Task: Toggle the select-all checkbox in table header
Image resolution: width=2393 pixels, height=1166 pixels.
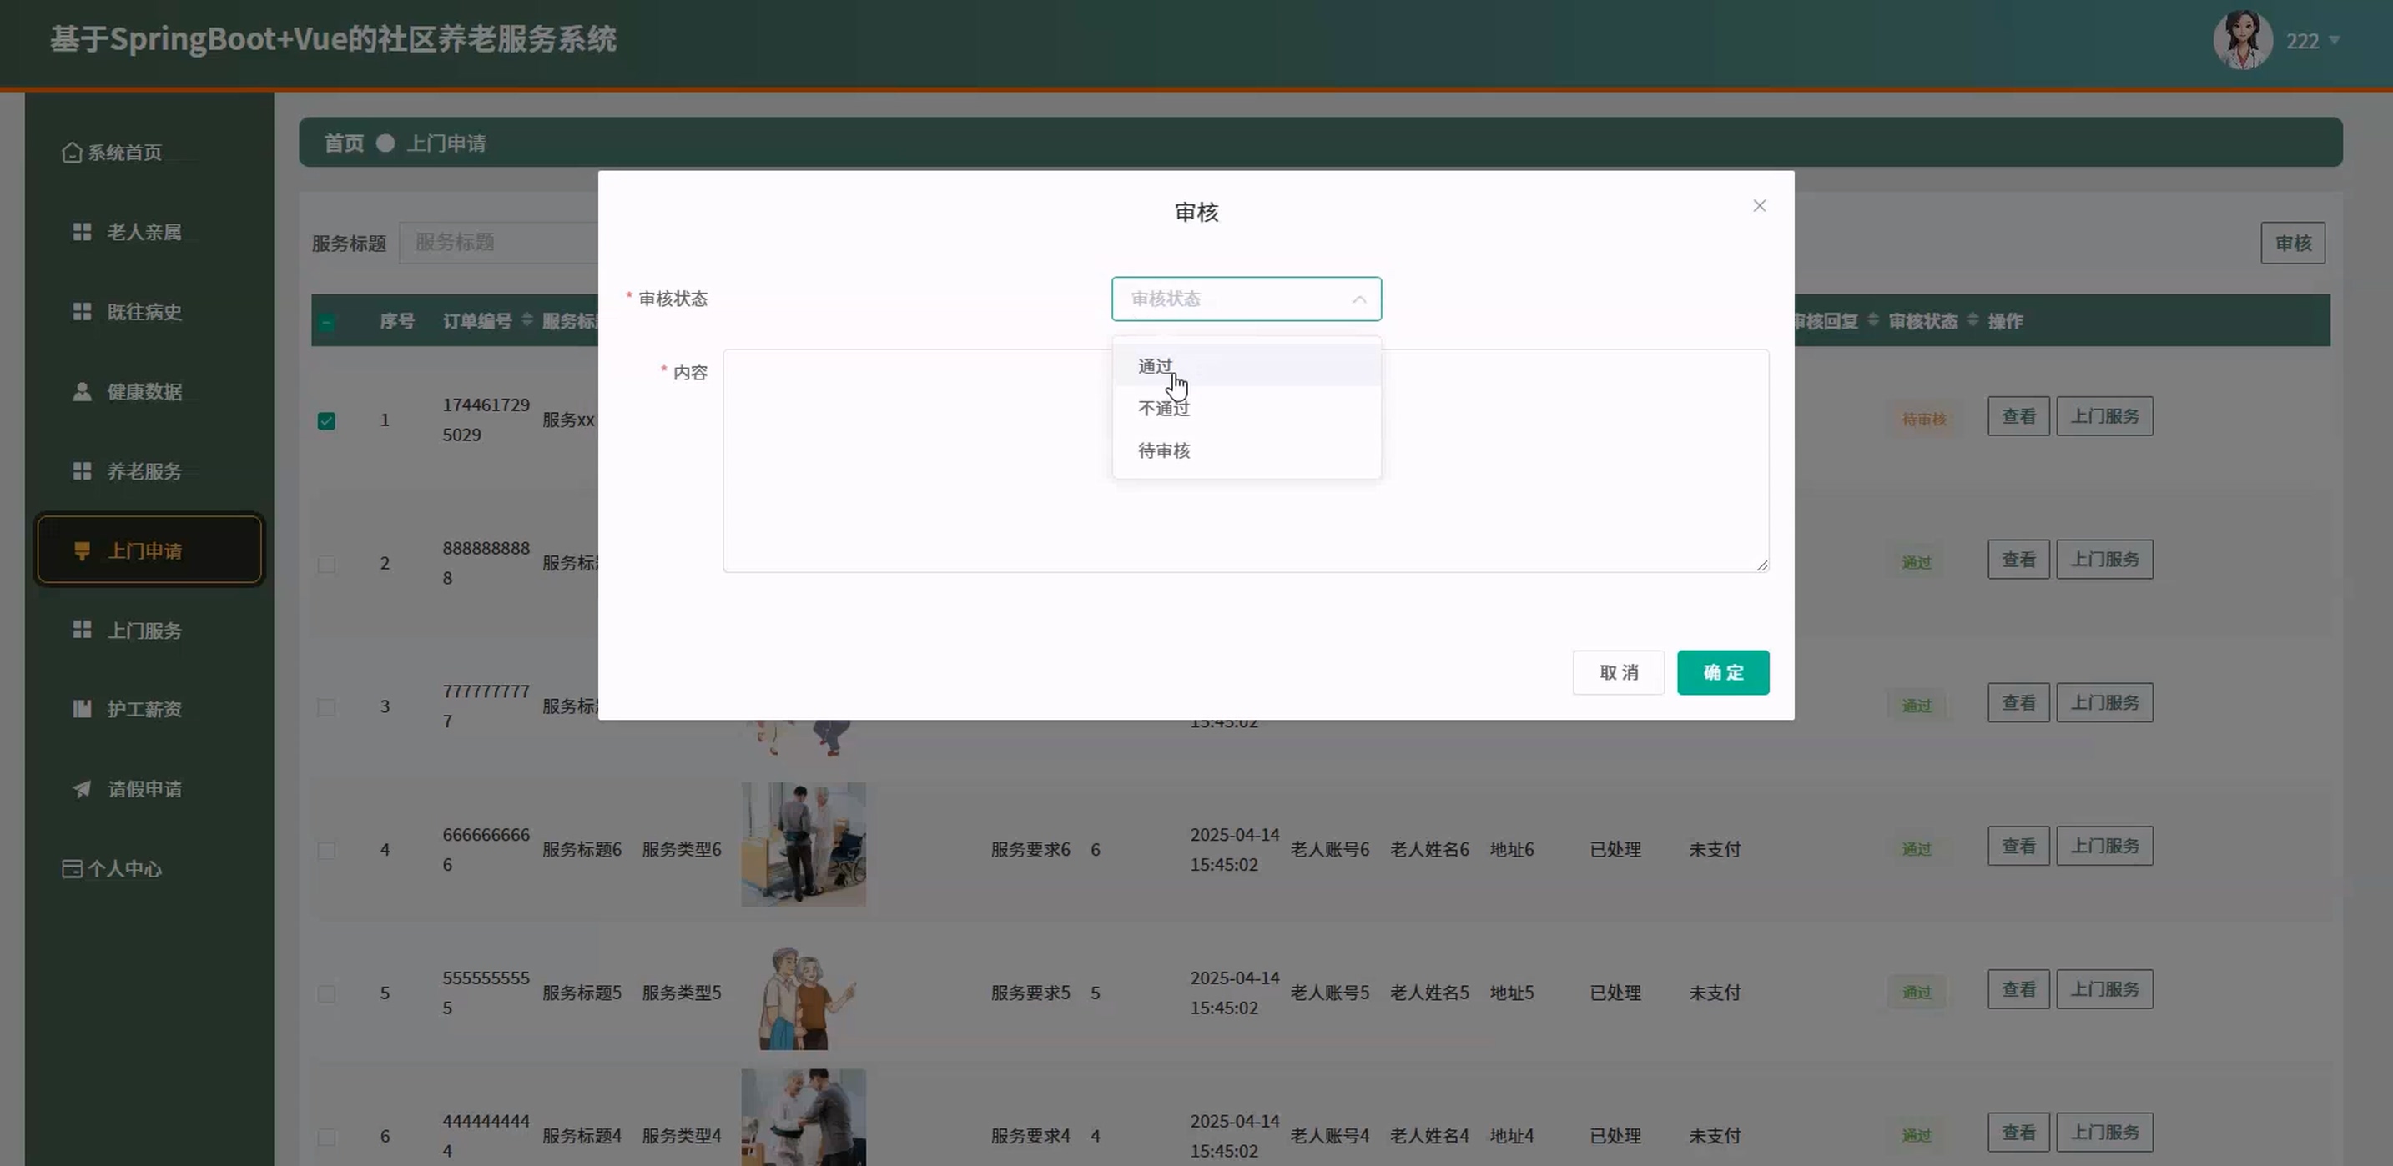Action: coord(326,323)
